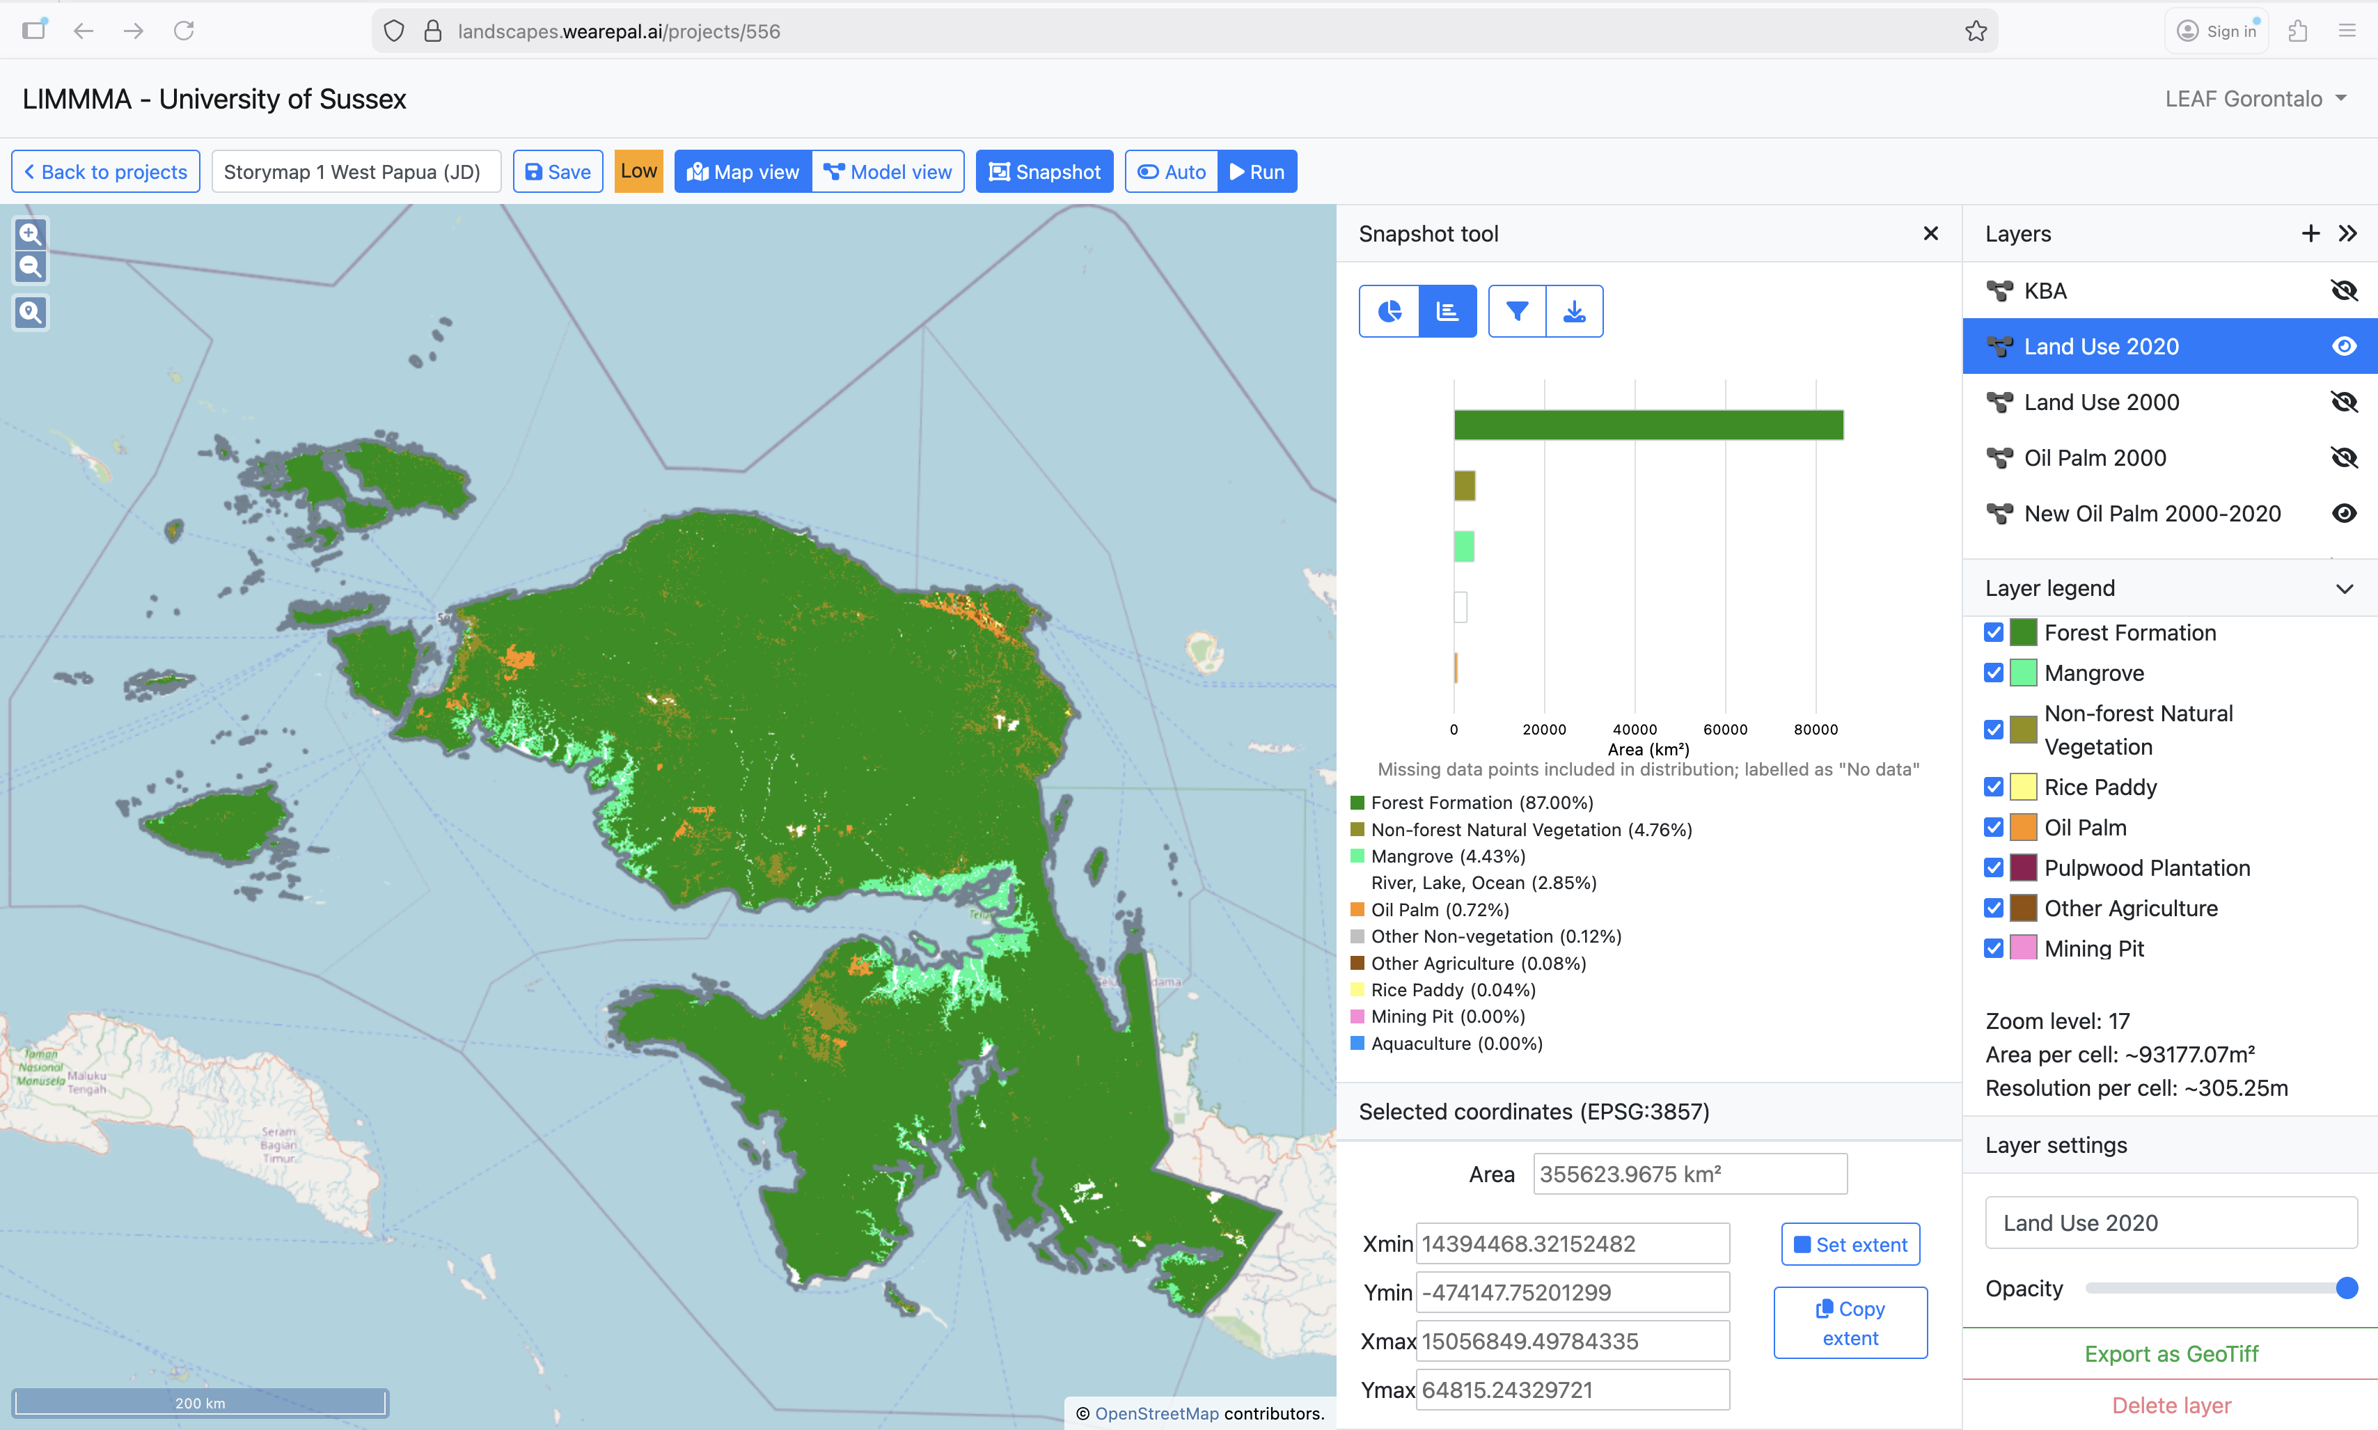Adjust the Opacity slider handle
2378x1430 pixels.
coord(2346,1289)
